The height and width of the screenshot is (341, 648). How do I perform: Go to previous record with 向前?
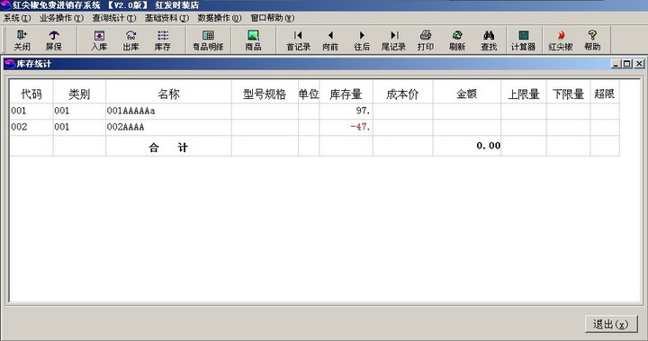pyautogui.click(x=330, y=40)
